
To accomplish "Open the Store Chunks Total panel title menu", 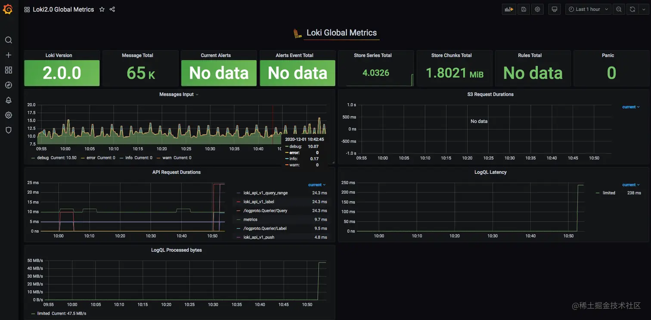I will (x=452, y=55).
